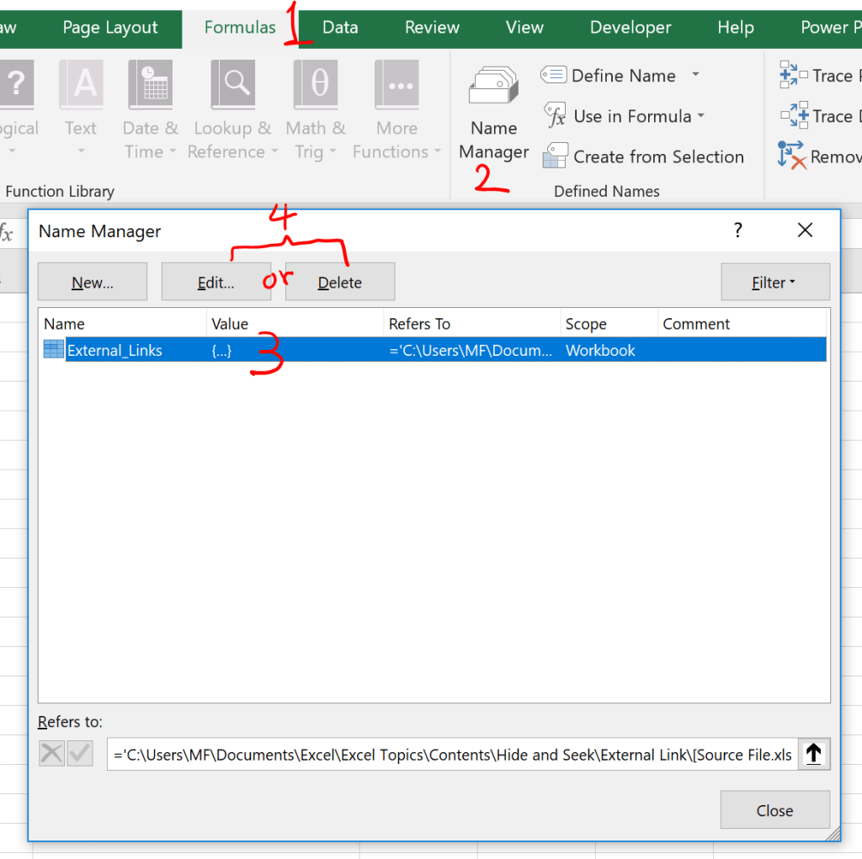Switch to the Data ribbon tab

click(340, 27)
